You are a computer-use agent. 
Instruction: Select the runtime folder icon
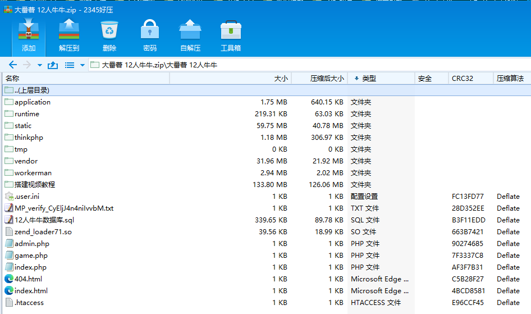coord(9,113)
